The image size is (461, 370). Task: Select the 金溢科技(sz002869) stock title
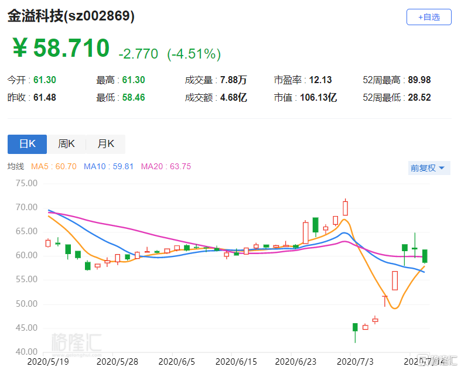(x=71, y=16)
